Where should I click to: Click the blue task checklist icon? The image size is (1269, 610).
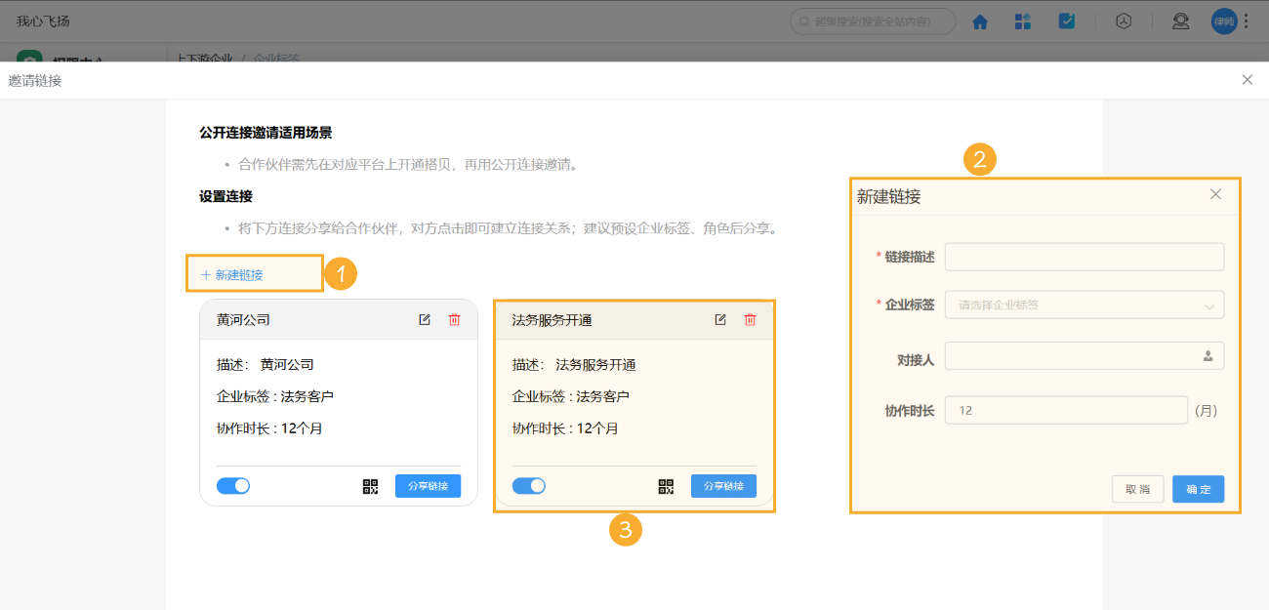coord(1067,20)
